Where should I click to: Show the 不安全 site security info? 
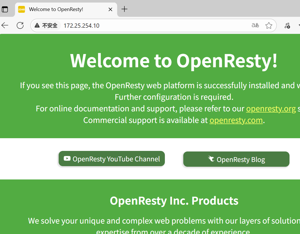pyautogui.click(x=46, y=25)
